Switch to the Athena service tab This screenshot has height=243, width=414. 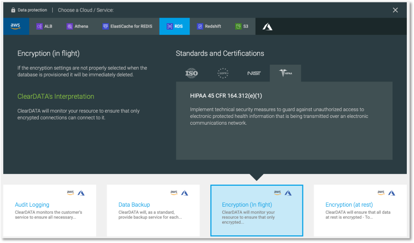click(77, 26)
